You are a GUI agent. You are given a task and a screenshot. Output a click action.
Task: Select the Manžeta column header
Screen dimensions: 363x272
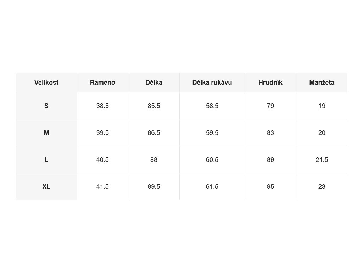[322, 83]
